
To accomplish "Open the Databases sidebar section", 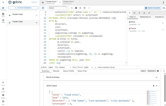I will tap(3, 9).
